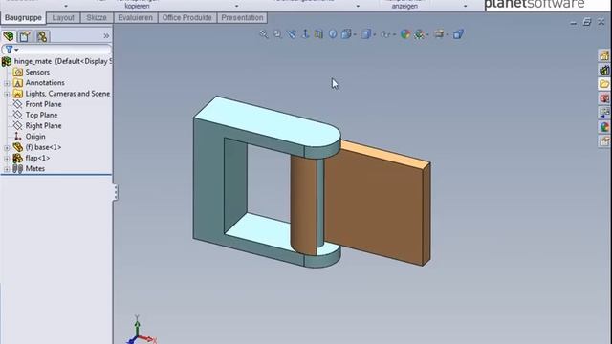Open the View Orientation dropdown arrow
Image resolution: width=612 pixels, height=344 pixels.
[355, 34]
